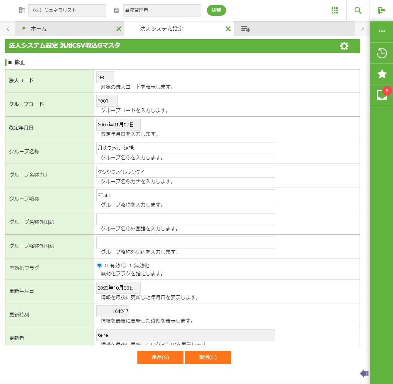Click the 保存(S) save button
This screenshot has height=384, width=393.
pyautogui.click(x=160, y=358)
